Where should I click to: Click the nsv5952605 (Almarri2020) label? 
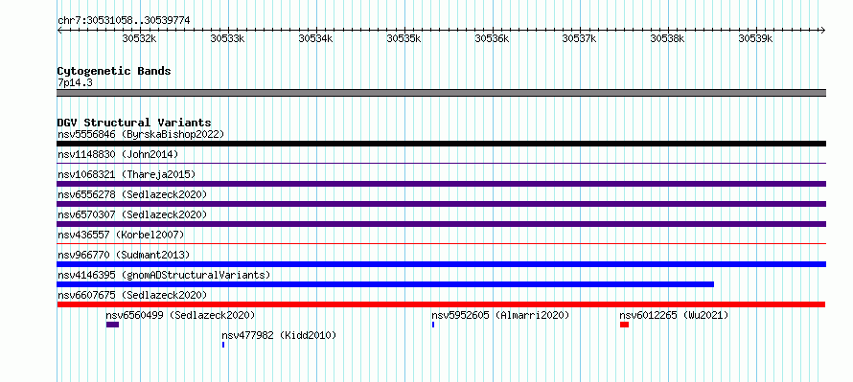(x=500, y=315)
